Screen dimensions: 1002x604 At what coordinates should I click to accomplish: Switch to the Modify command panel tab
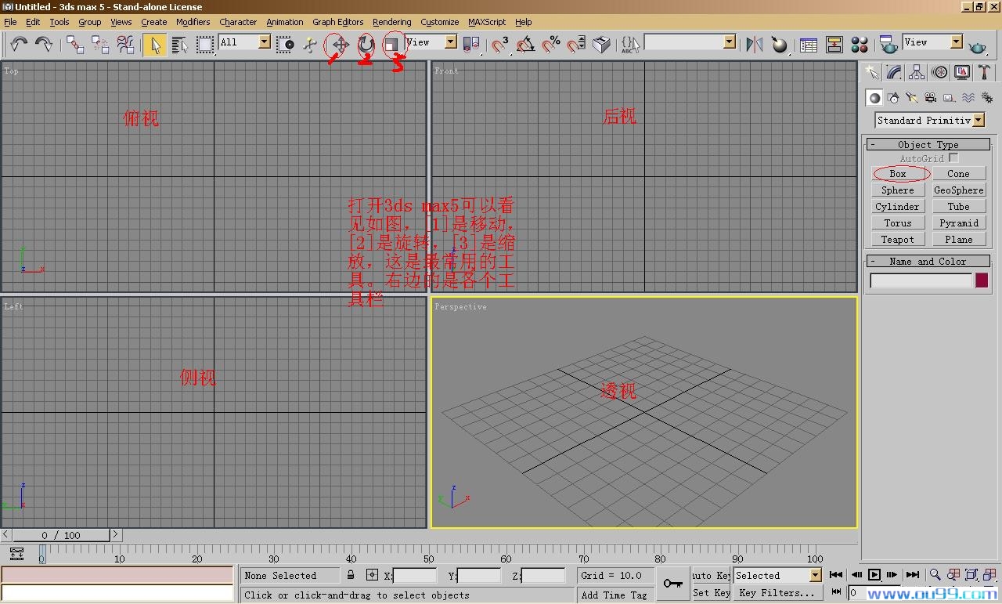pos(894,72)
